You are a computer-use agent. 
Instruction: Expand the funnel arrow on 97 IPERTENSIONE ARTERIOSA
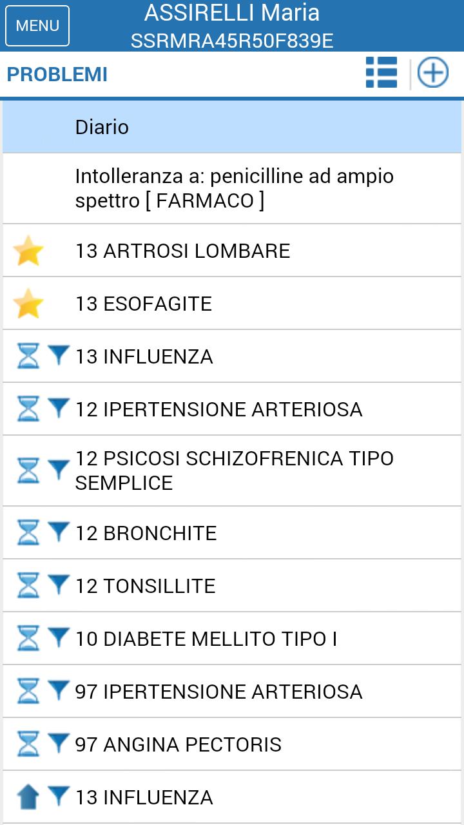point(59,690)
